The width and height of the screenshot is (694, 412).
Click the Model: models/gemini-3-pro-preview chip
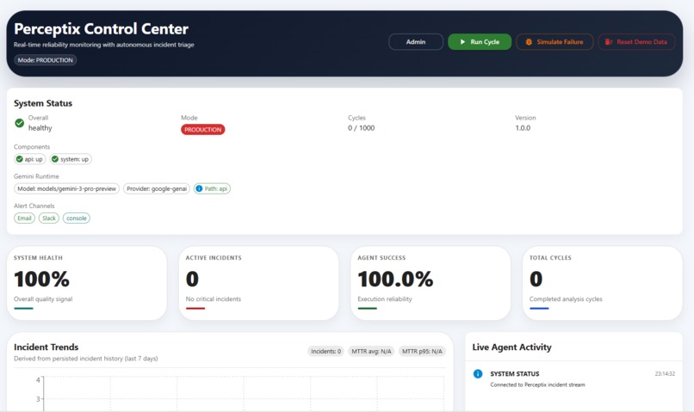[x=67, y=188]
